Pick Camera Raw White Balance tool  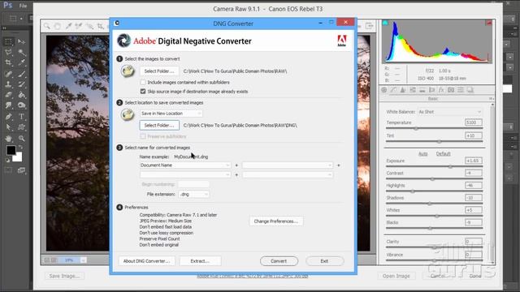click(x=68, y=26)
